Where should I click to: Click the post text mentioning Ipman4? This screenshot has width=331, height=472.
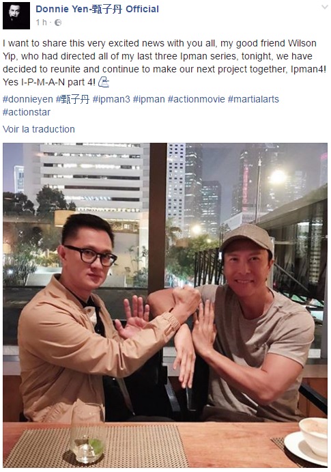point(164,63)
